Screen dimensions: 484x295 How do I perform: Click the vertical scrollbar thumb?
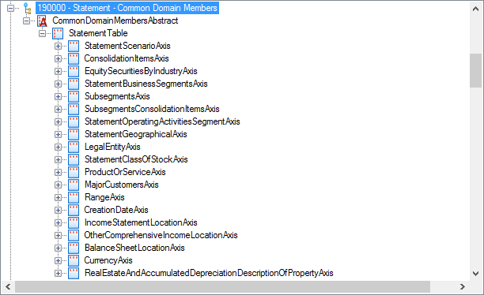click(x=475, y=70)
